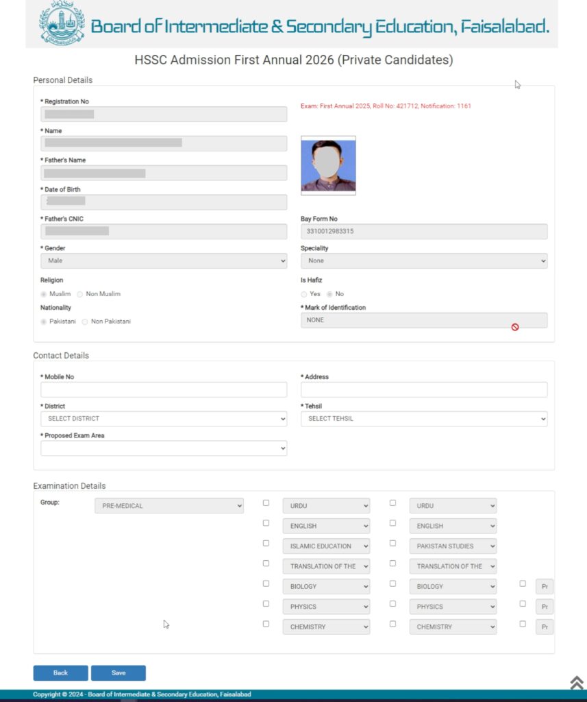587x702 pixels.
Task: Select the Non Pakistani nationality option
Action: [x=85, y=322]
